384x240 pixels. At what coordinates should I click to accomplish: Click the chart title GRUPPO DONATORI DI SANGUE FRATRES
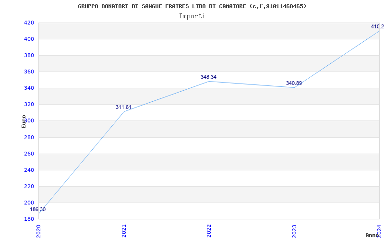point(192,6)
